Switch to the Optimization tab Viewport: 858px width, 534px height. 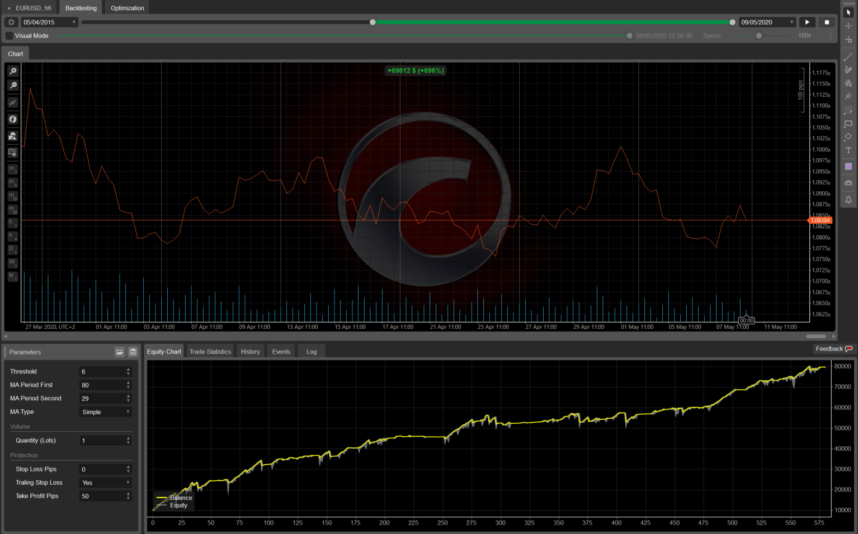point(128,8)
